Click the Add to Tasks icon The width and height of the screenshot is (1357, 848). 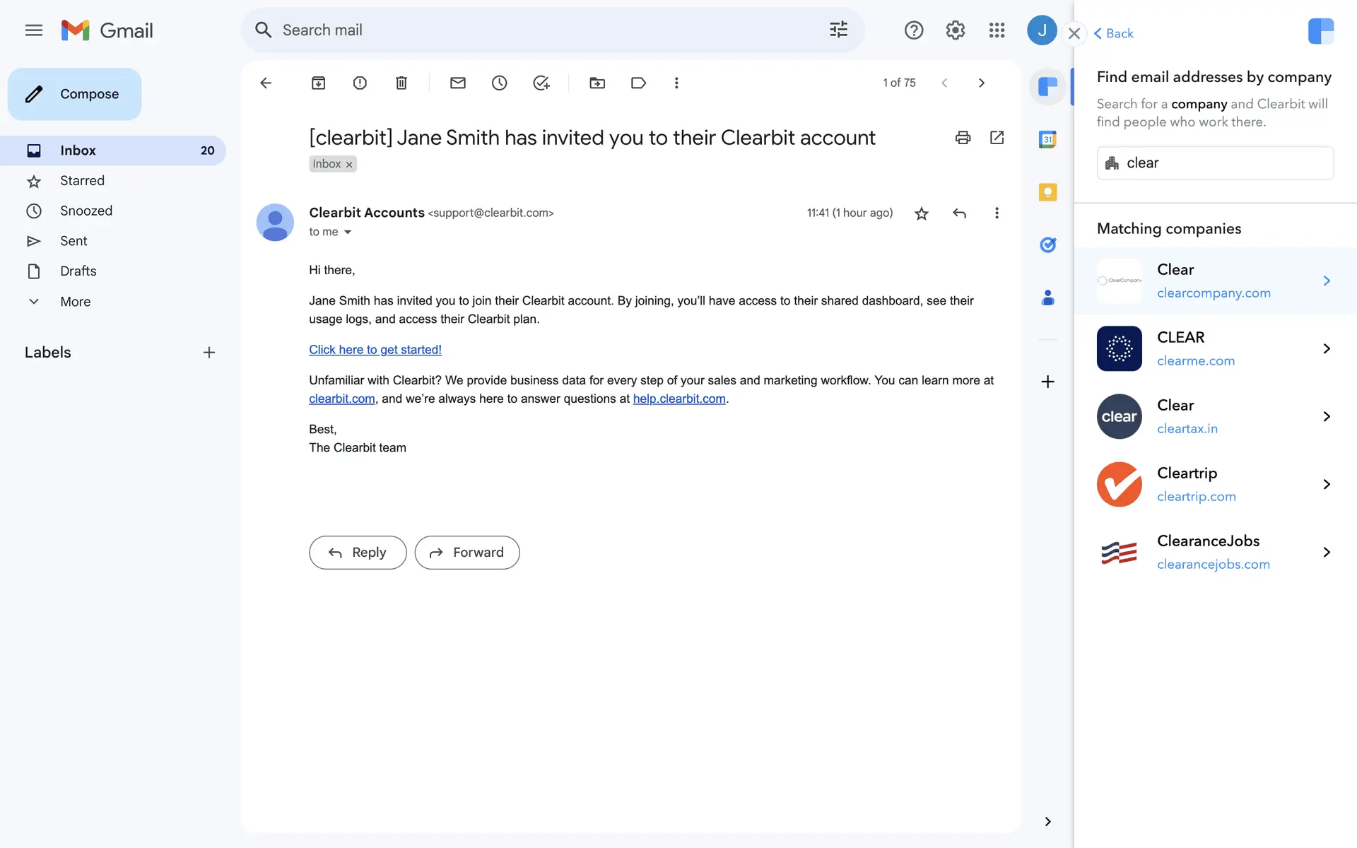(x=541, y=83)
